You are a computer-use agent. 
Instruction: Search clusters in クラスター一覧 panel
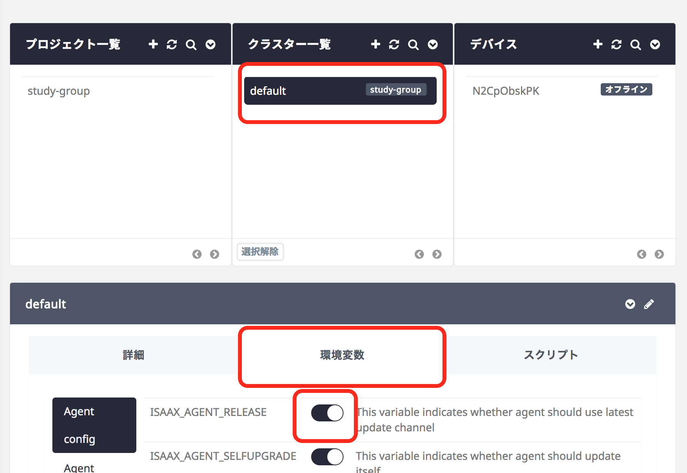(413, 45)
